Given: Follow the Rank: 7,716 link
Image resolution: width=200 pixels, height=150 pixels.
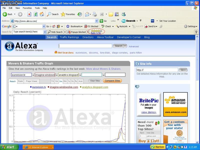Looking at the screenshot, I should point(96,33).
